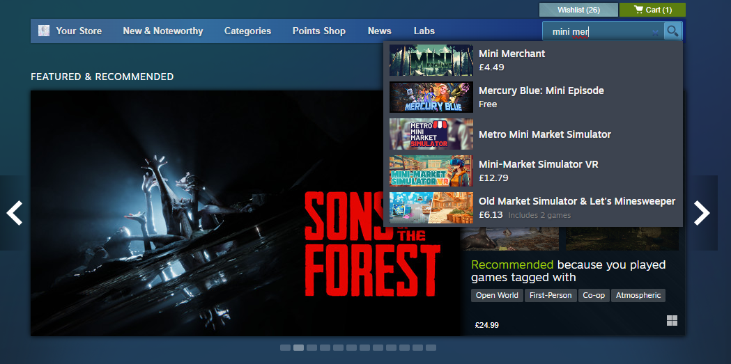Click the Open World tag

coord(497,295)
